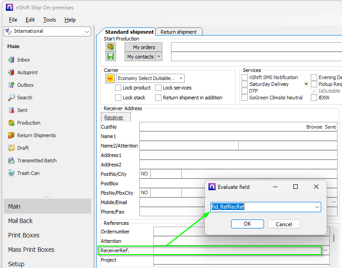Click the My contacts button

[140, 57]
